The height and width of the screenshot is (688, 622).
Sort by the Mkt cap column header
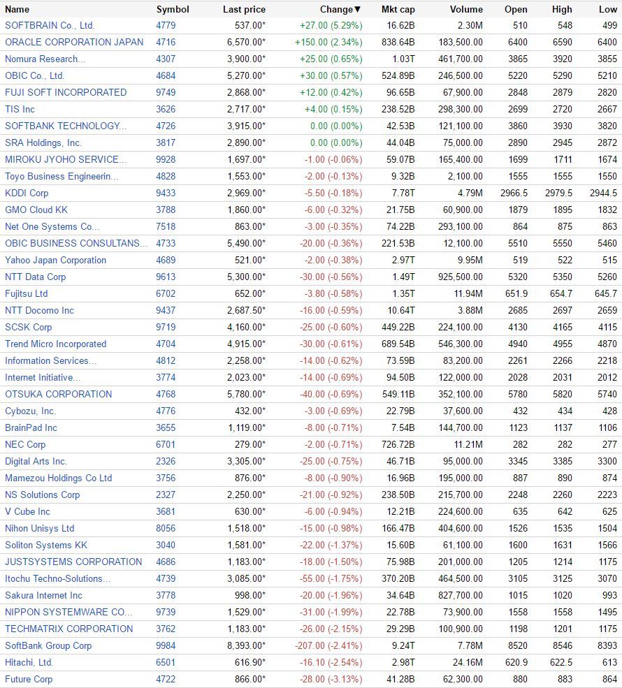(x=398, y=9)
